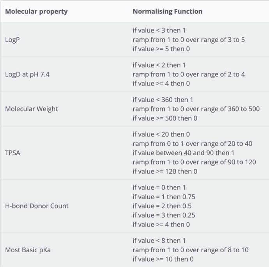Click text 'ramp from 1 to 0 over range of 360 to 500'
This screenshot has width=269, height=267.
coord(196,109)
